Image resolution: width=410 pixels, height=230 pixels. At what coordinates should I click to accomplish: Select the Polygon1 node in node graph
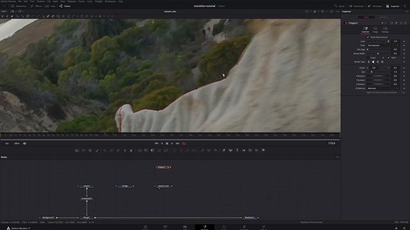point(163,167)
